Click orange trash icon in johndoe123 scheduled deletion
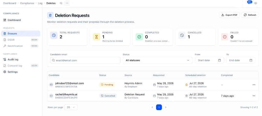 187,85
